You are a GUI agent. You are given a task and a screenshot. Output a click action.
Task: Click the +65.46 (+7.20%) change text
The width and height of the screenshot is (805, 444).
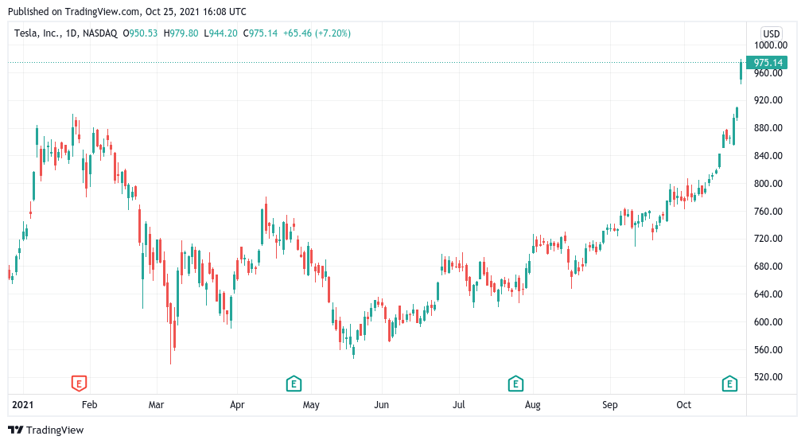point(317,33)
